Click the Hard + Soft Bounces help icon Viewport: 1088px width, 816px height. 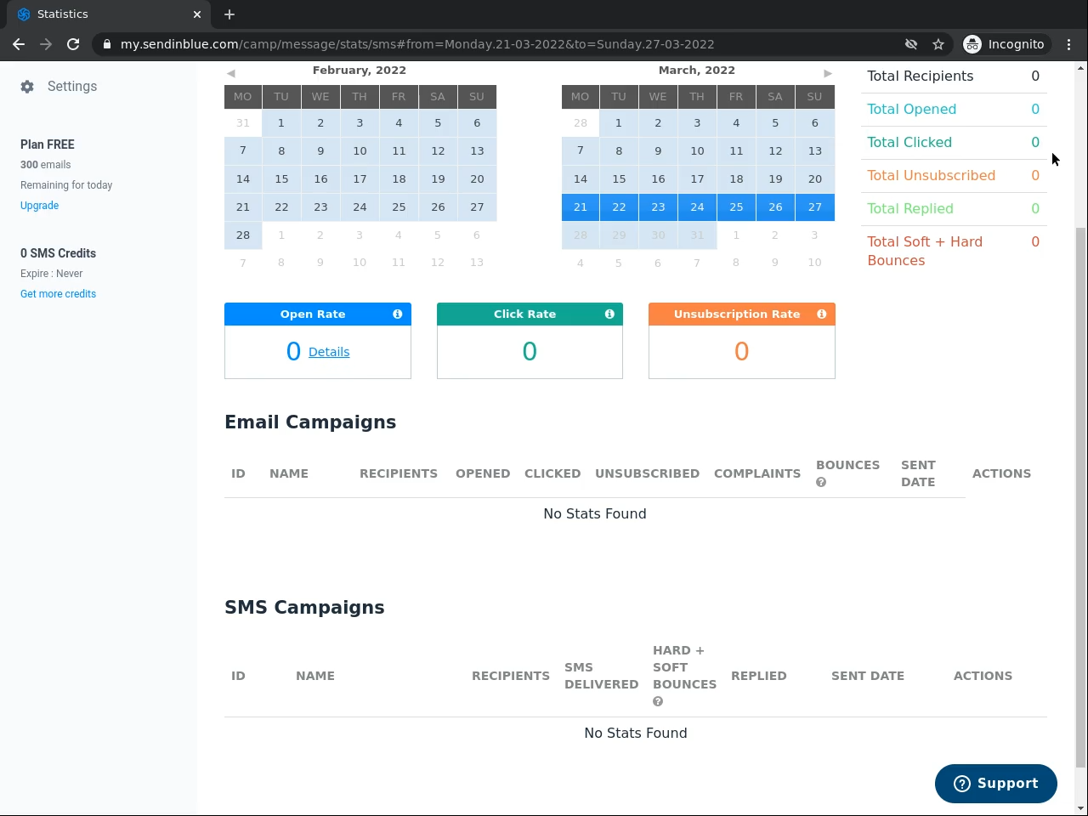tap(658, 702)
